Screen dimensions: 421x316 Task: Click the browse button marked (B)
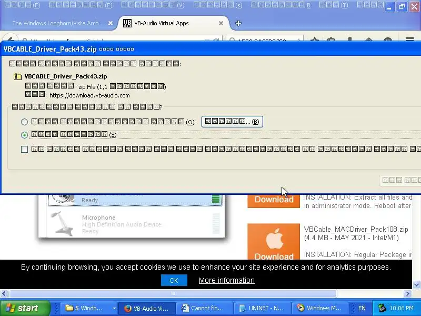pyautogui.click(x=232, y=122)
